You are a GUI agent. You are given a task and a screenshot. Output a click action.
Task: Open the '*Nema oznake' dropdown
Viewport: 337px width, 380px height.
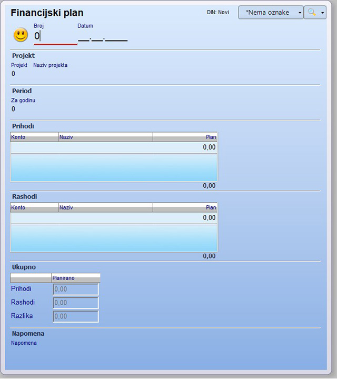tap(271, 12)
